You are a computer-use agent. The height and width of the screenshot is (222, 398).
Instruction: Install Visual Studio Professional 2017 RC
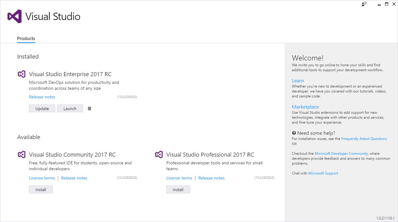pyautogui.click(x=178, y=190)
